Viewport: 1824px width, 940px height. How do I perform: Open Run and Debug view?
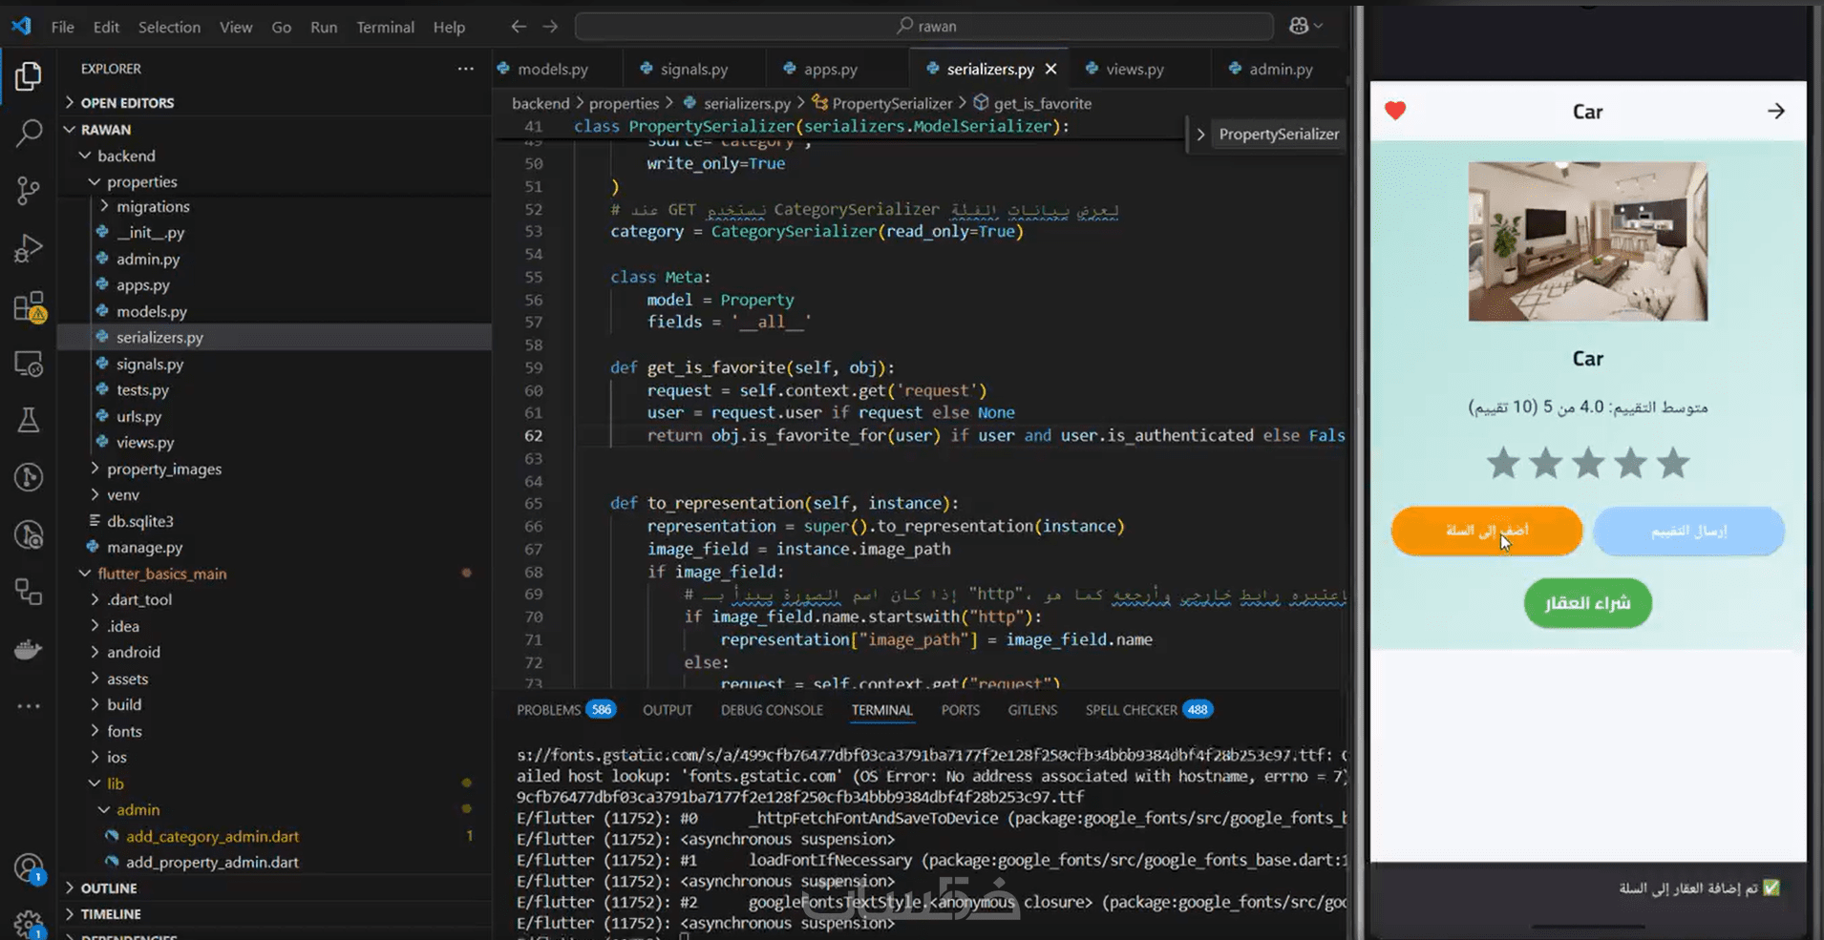coord(29,248)
